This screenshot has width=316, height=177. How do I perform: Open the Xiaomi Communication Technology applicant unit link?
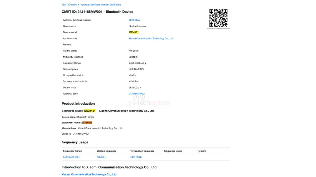(x=151, y=38)
